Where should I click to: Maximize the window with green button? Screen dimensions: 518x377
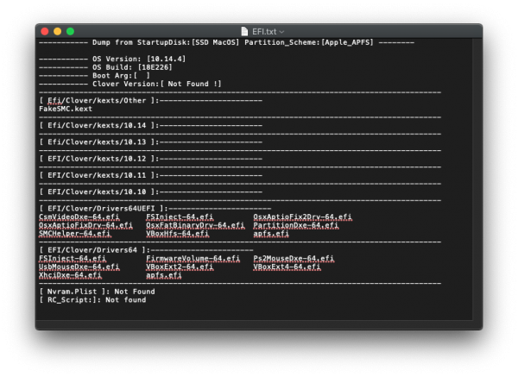pos(71,31)
